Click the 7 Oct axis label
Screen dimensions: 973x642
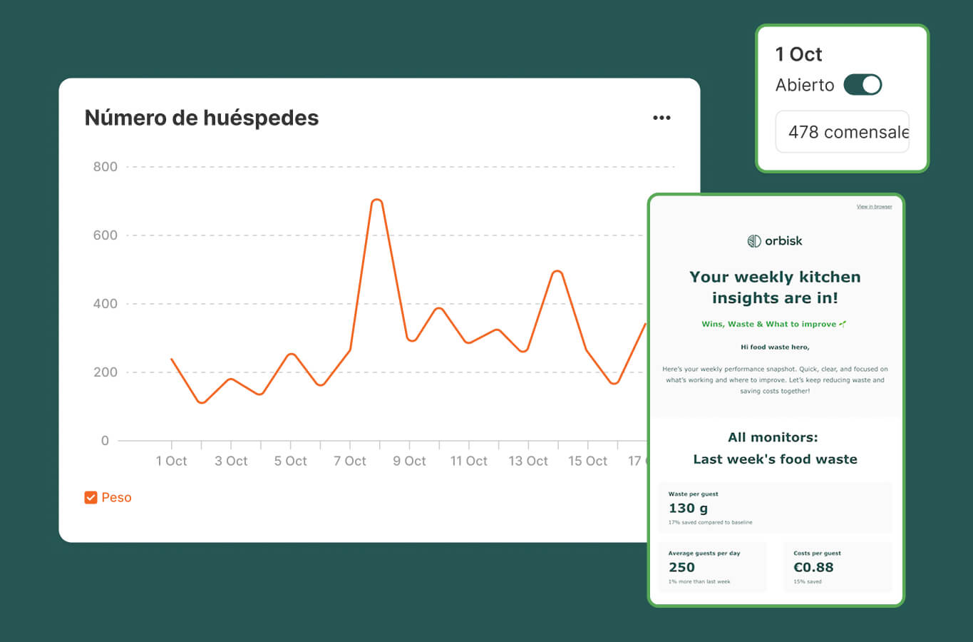click(x=350, y=461)
